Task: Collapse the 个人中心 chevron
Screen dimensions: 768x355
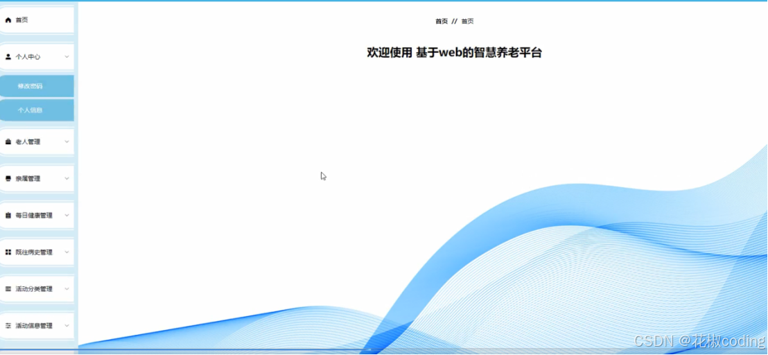Action: (x=67, y=57)
